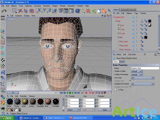Switch to the Coord. tab
160x120 pixels.
tap(122, 62)
